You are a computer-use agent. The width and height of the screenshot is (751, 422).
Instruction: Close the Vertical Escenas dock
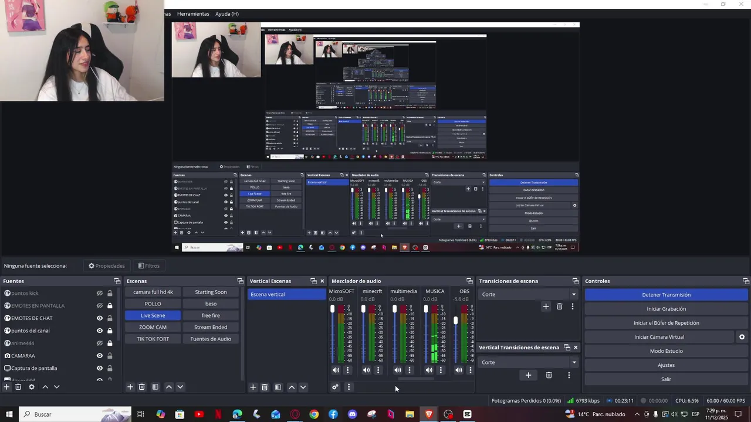[x=322, y=281]
